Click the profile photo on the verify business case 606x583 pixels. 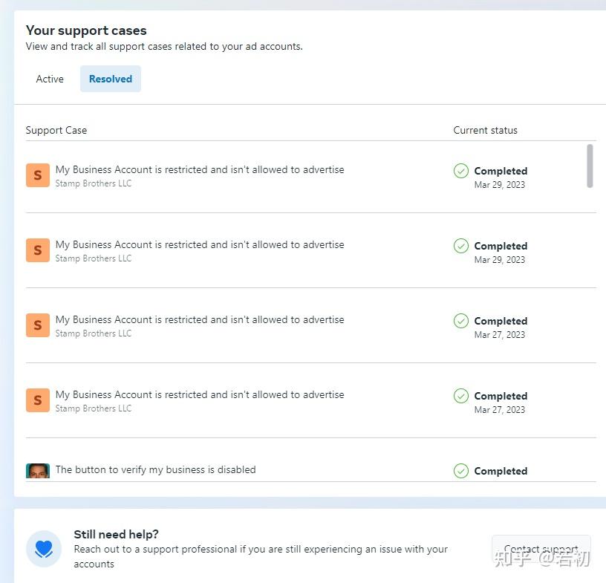(x=38, y=470)
